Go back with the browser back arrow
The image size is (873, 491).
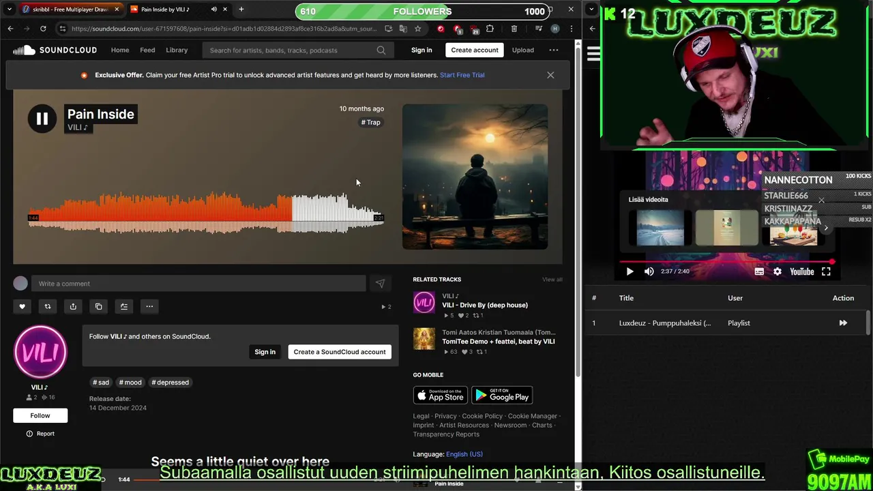[10, 29]
